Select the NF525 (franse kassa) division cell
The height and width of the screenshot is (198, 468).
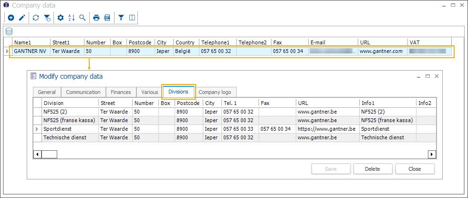[x=70, y=120]
